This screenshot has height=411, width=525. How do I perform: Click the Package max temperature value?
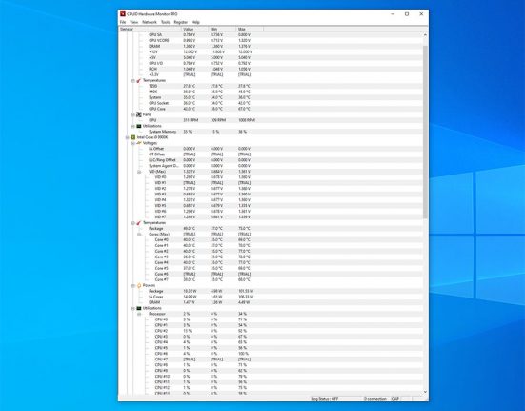(245, 229)
